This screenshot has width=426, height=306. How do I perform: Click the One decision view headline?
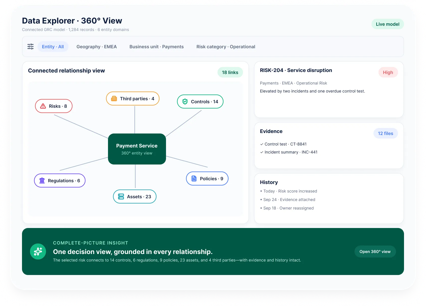[x=133, y=251]
